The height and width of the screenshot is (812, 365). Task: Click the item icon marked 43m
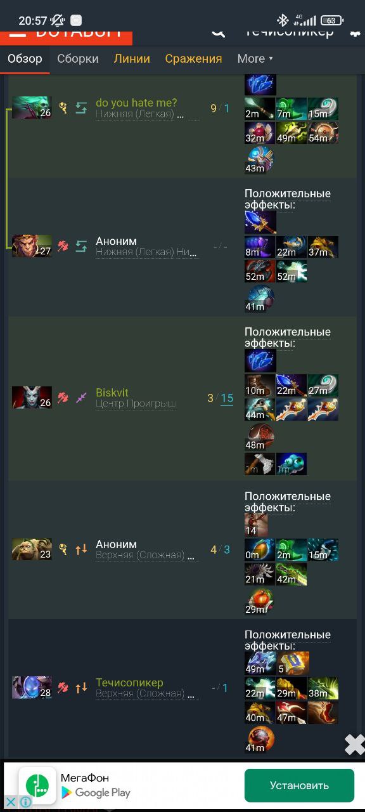260,159
